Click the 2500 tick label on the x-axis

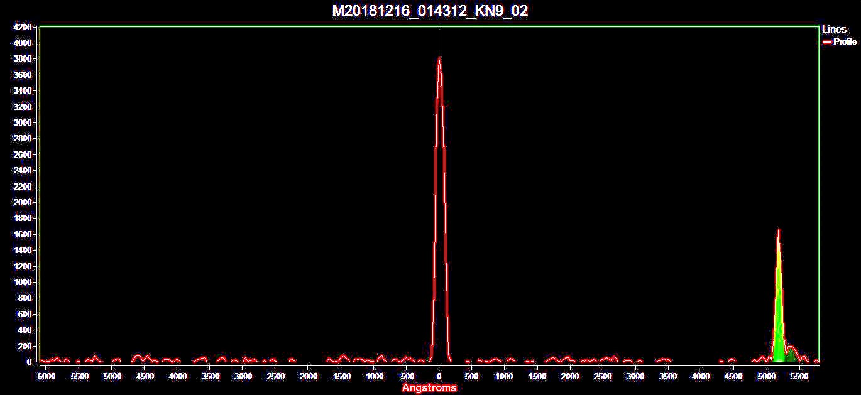pyautogui.click(x=602, y=377)
